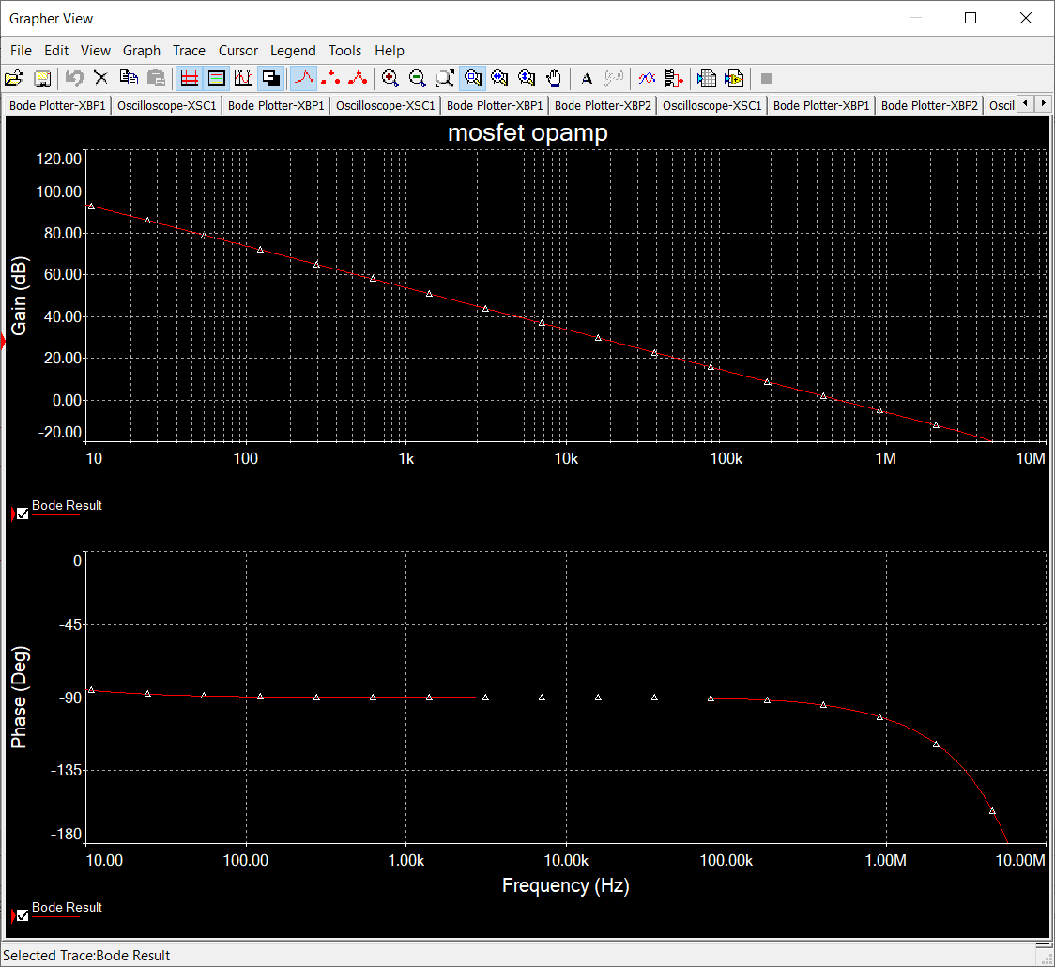
Task: Click the vertical zoom magnifier icon
Action: (x=527, y=79)
